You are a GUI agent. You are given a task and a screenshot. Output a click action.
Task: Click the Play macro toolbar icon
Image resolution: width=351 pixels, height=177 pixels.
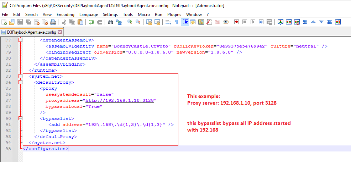click(253, 22)
